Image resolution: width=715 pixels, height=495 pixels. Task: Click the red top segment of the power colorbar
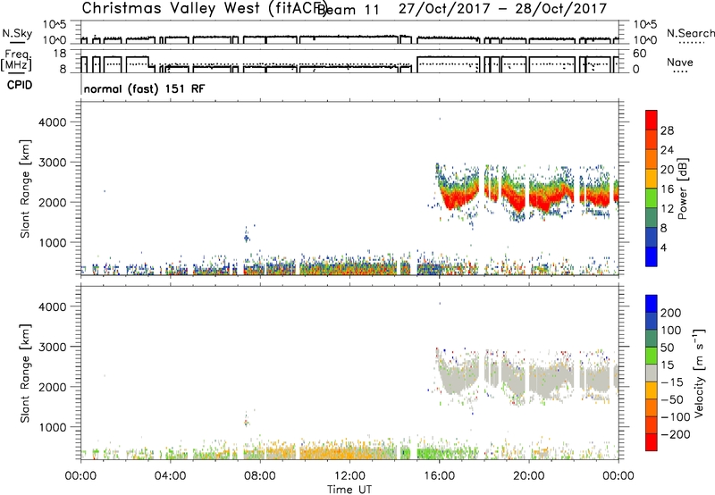click(652, 120)
